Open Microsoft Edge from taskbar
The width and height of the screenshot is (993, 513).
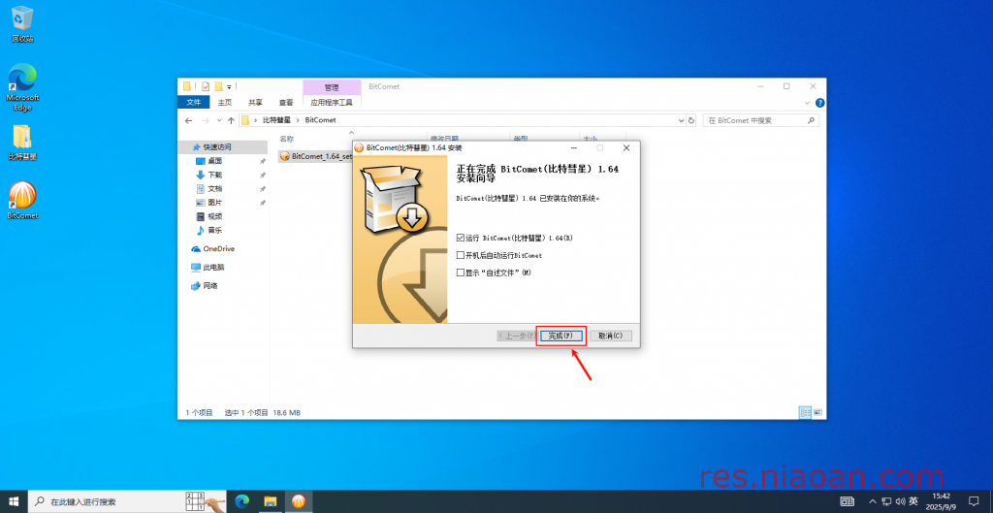241,501
